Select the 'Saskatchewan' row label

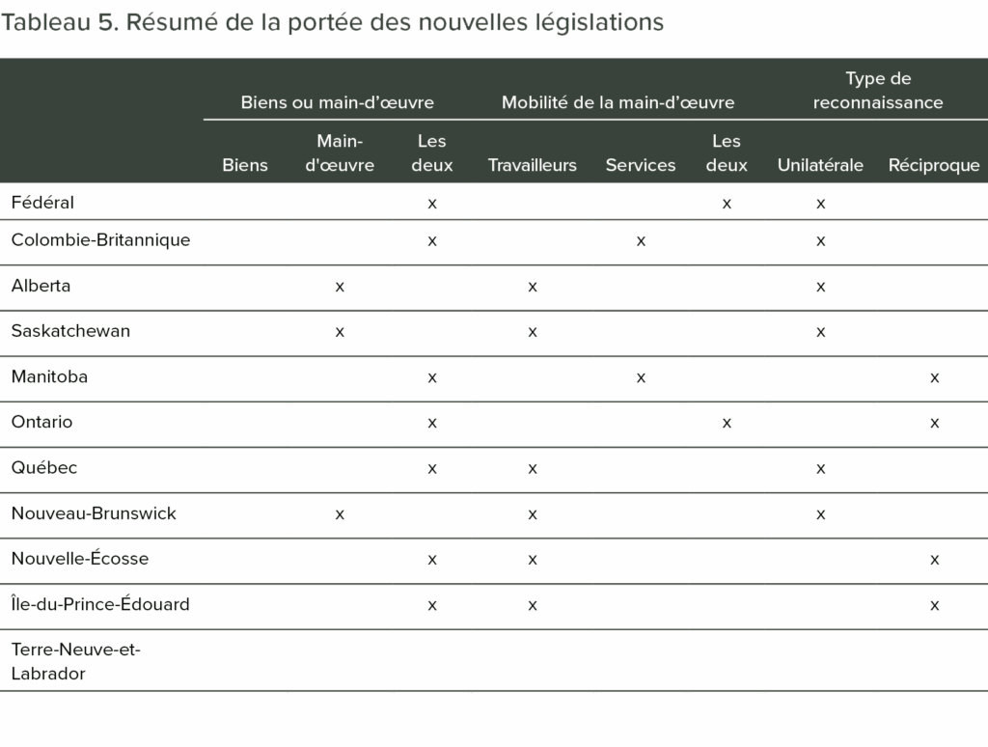[70, 331]
